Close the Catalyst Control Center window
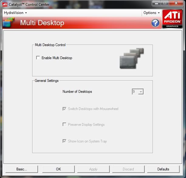Screen dimensions: 186x178 [176, 3]
